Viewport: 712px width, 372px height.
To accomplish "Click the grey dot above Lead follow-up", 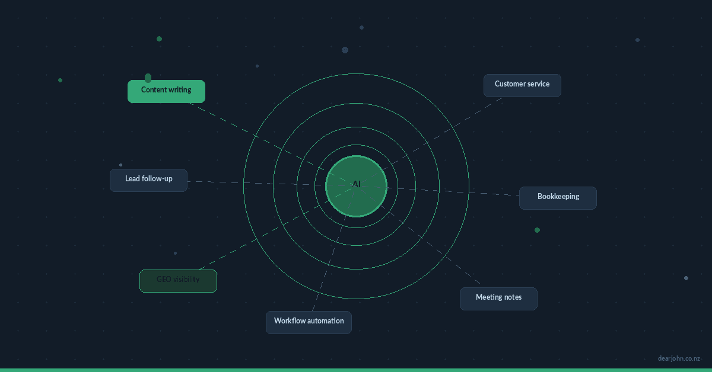I will point(120,165).
